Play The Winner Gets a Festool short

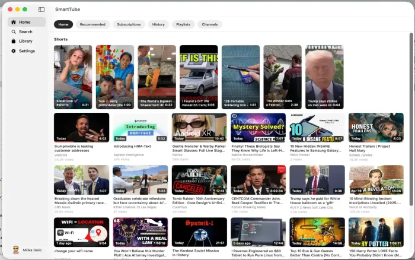(282, 77)
